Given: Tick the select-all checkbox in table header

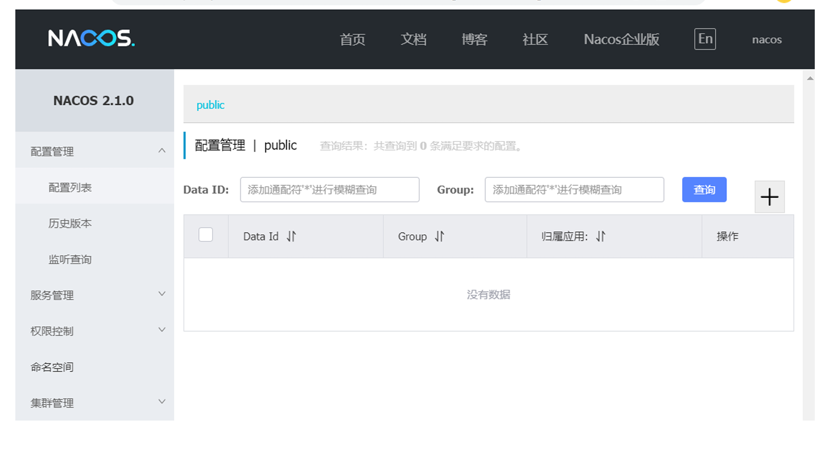Looking at the screenshot, I should click(206, 235).
